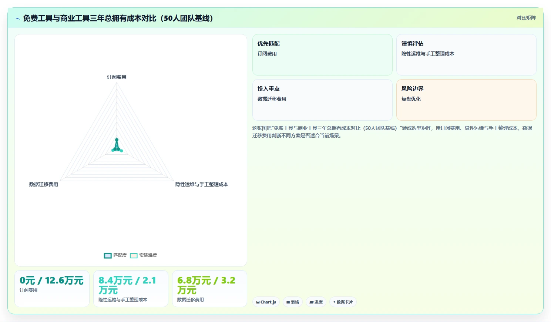The image size is (551, 322).
Task: Click the icon inside the Chart.js chip
Action: pyautogui.click(x=258, y=302)
